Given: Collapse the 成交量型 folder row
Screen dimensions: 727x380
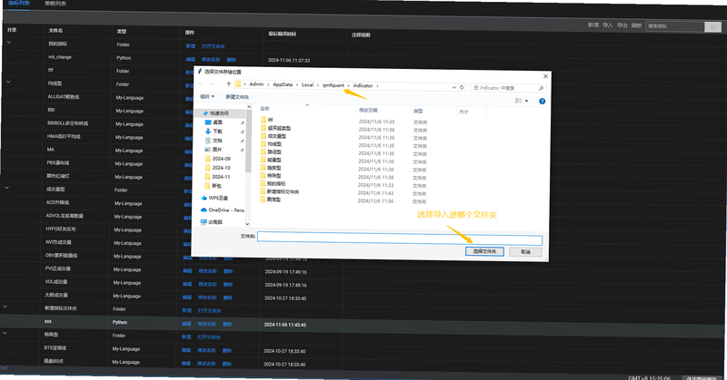Looking at the screenshot, I should (6, 188).
